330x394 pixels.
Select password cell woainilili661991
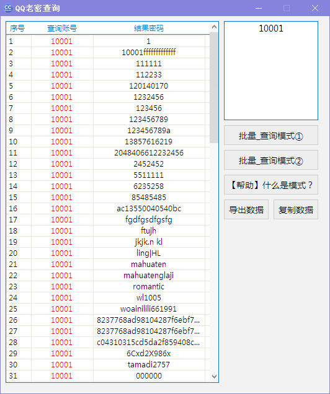click(149, 309)
